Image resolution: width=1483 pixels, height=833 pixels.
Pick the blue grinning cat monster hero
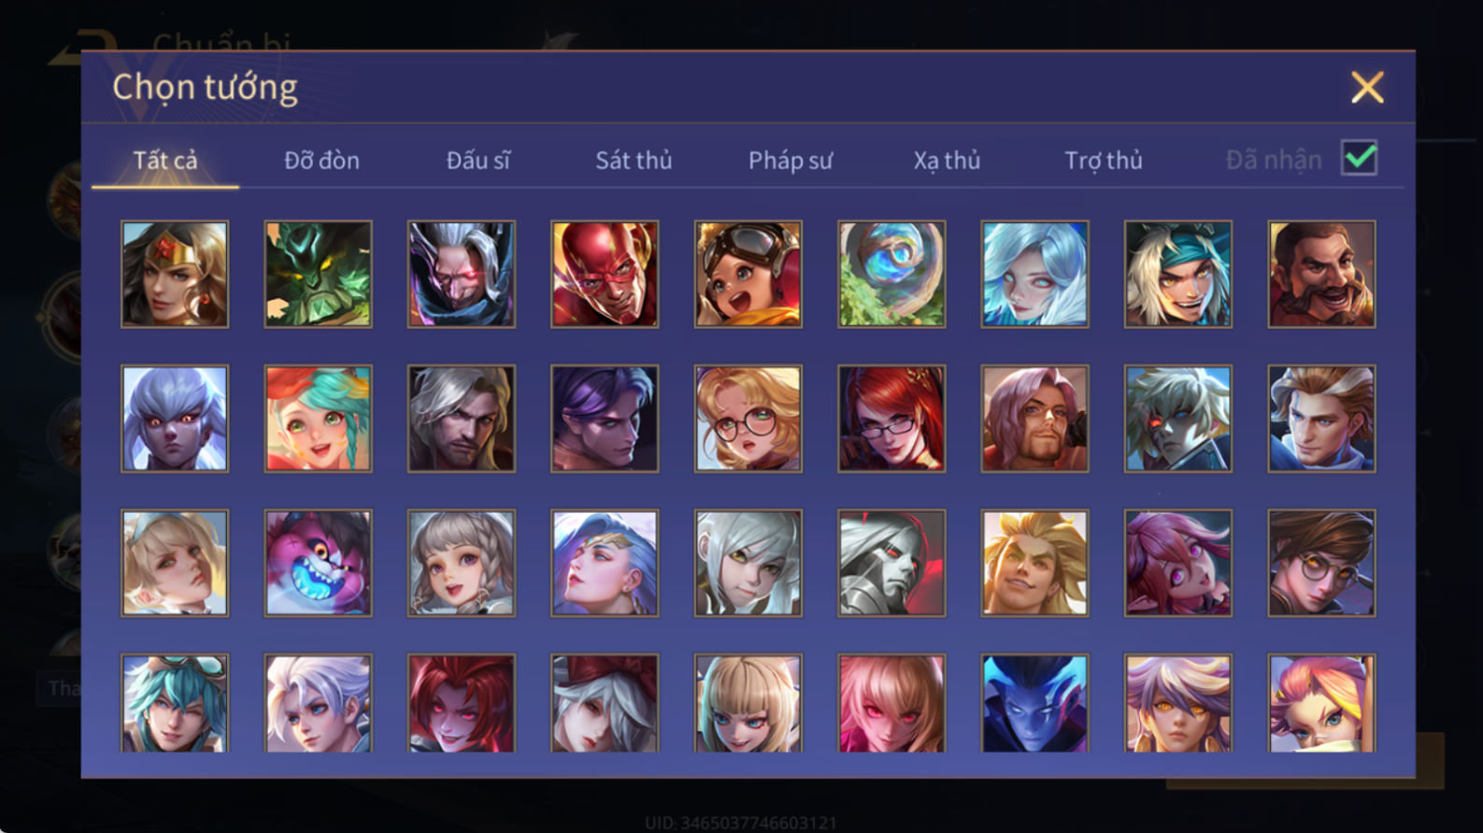point(318,563)
